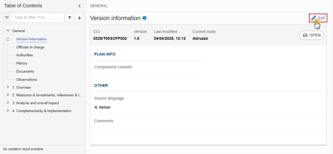Screen dimensions: 333x154
Task: Open the TOC filter options icon
Action: tap(7, 18)
